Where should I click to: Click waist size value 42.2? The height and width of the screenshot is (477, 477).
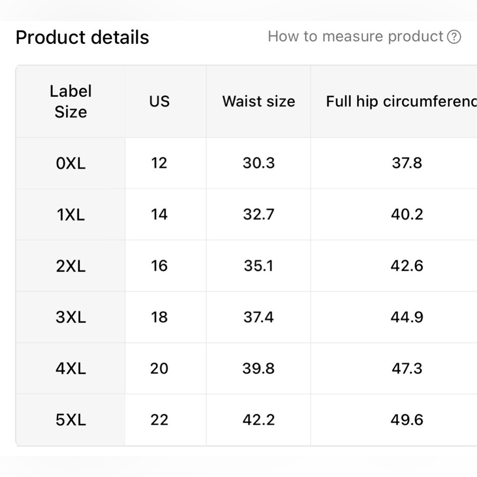259,420
